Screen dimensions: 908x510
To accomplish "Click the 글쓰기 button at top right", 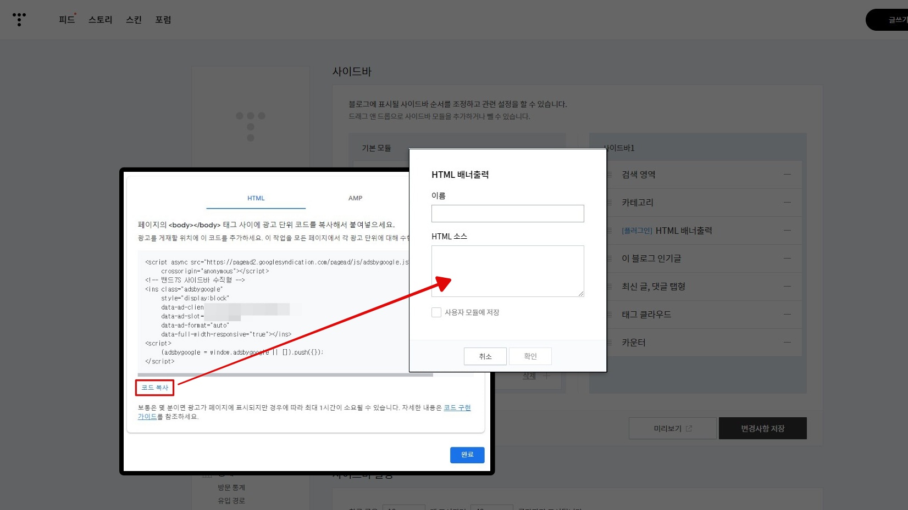I will pyautogui.click(x=887, y=20).
